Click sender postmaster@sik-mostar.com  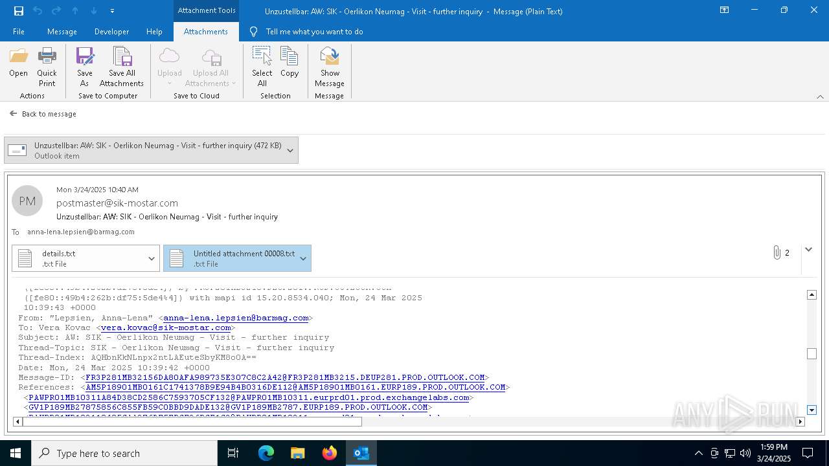[117, 203]
